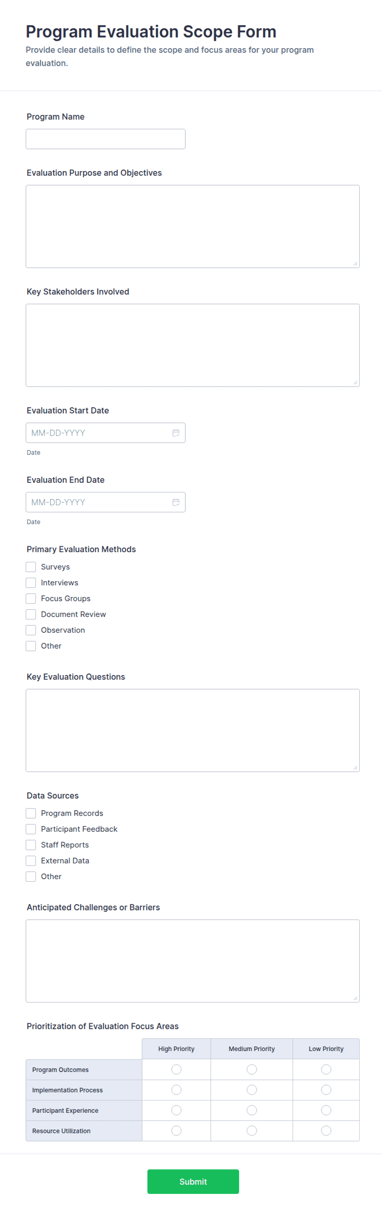Select High Priority for Resource Utilization
The width and height of the screenshot is (382, 1214).
[x=176, y=1130]
